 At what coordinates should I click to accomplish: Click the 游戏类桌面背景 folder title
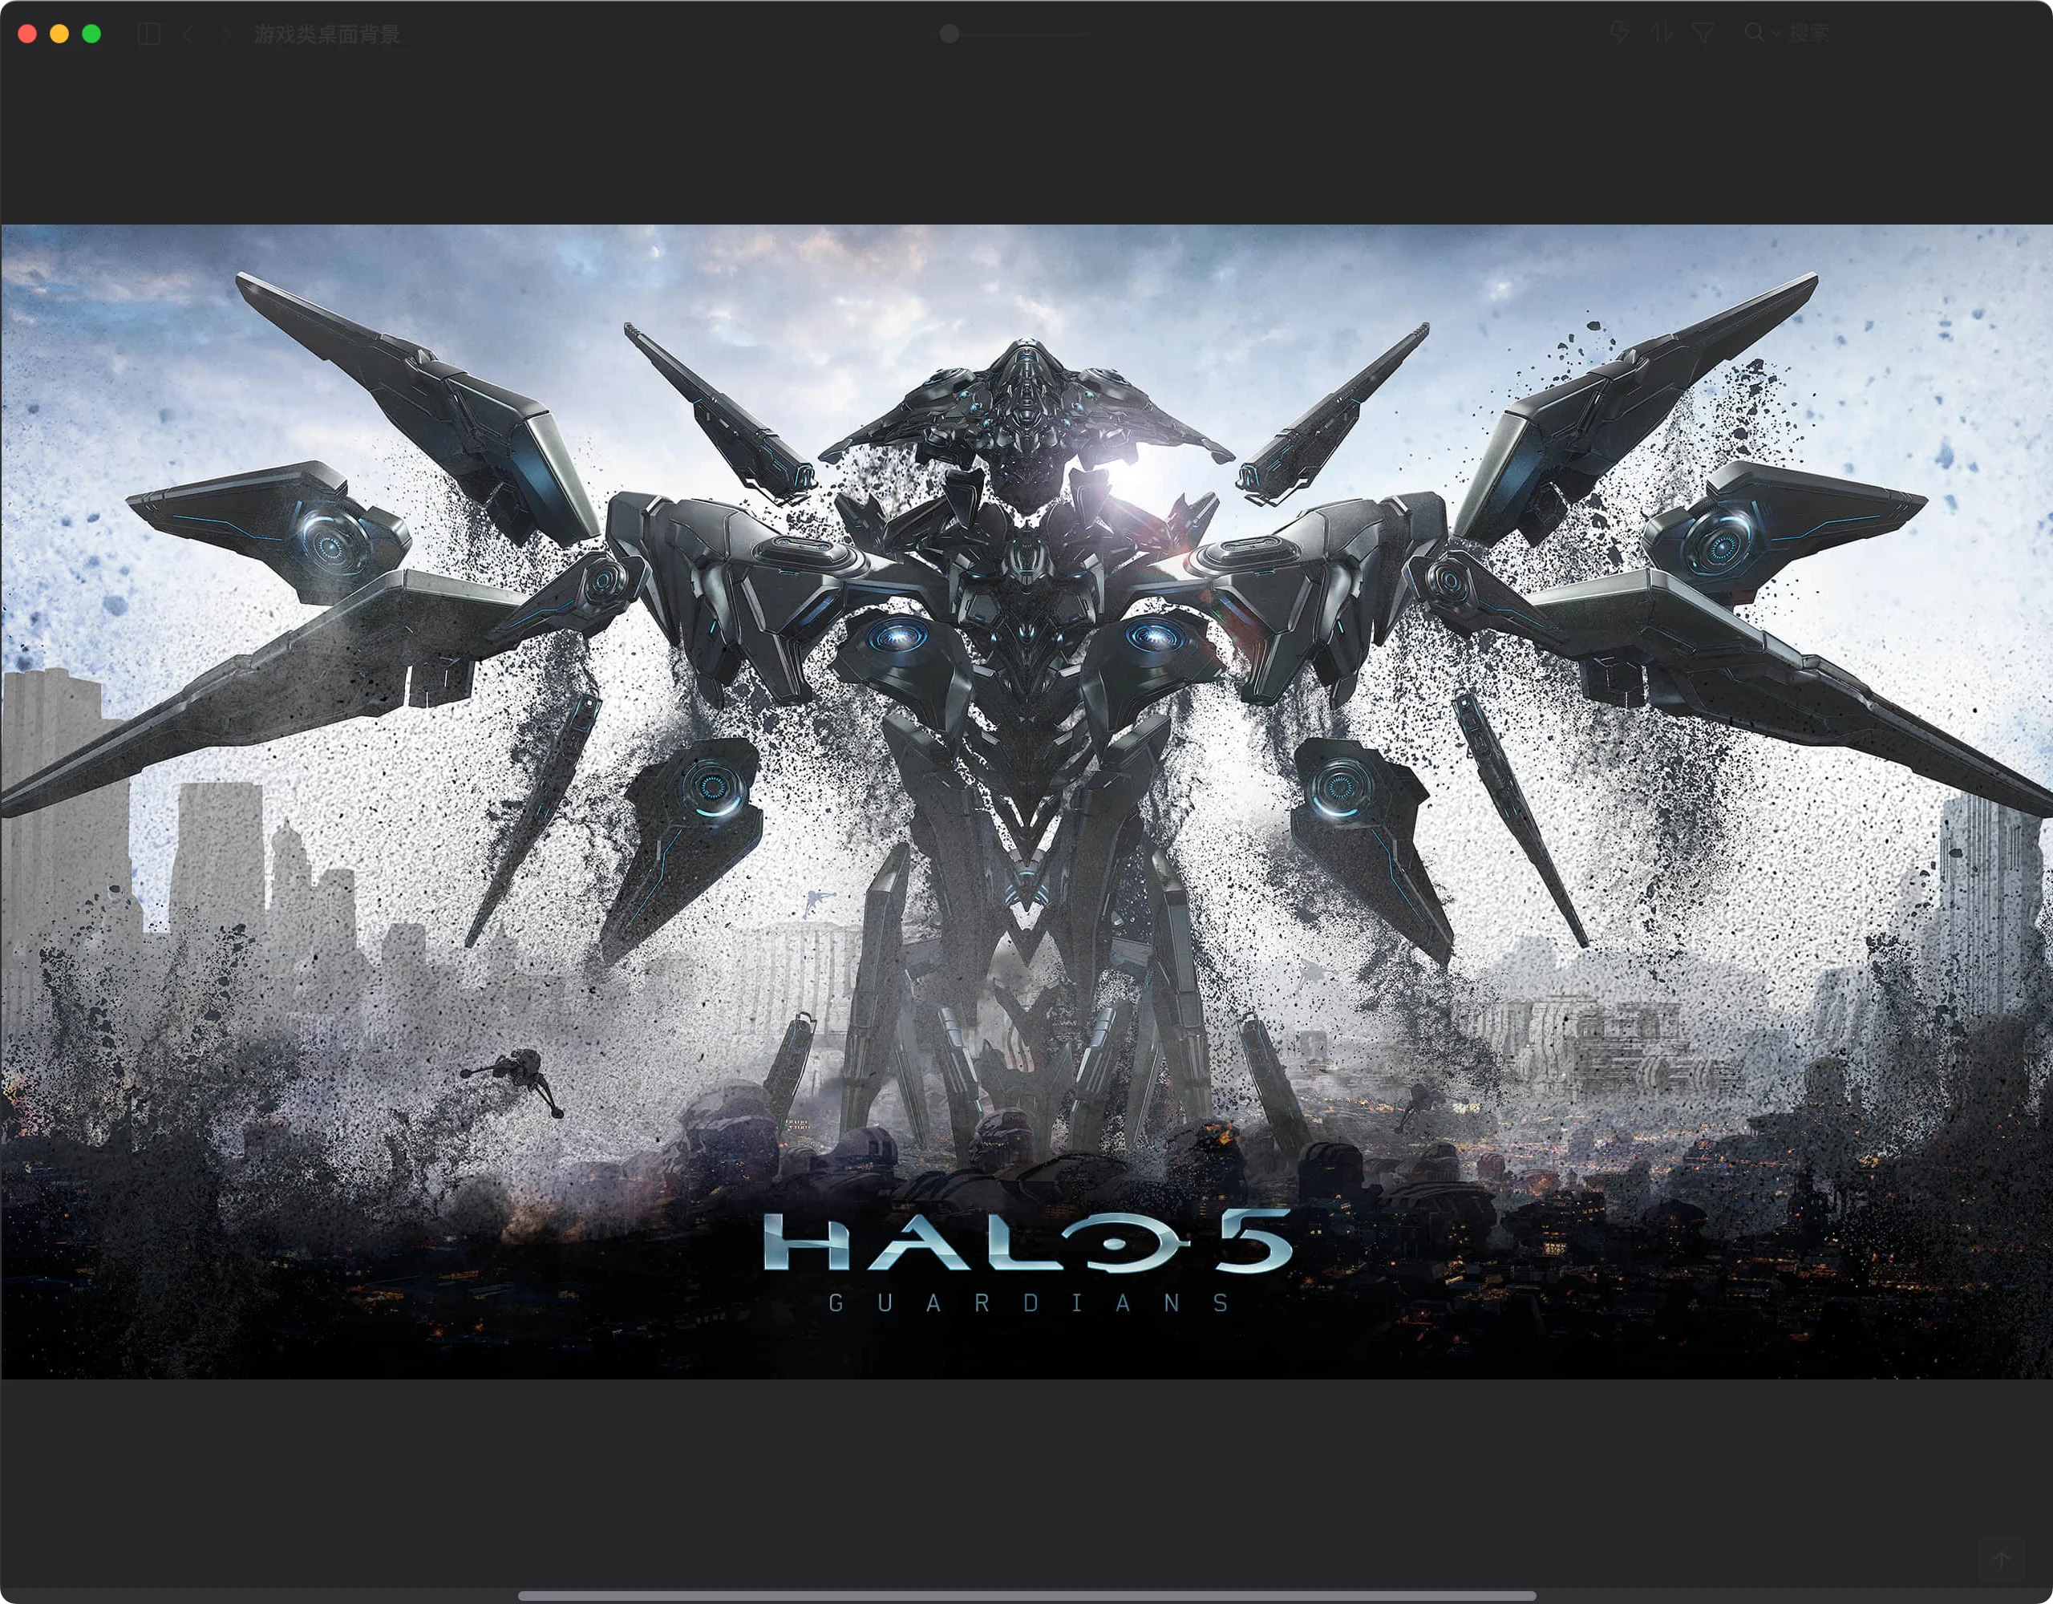click(x=327, y=34)
